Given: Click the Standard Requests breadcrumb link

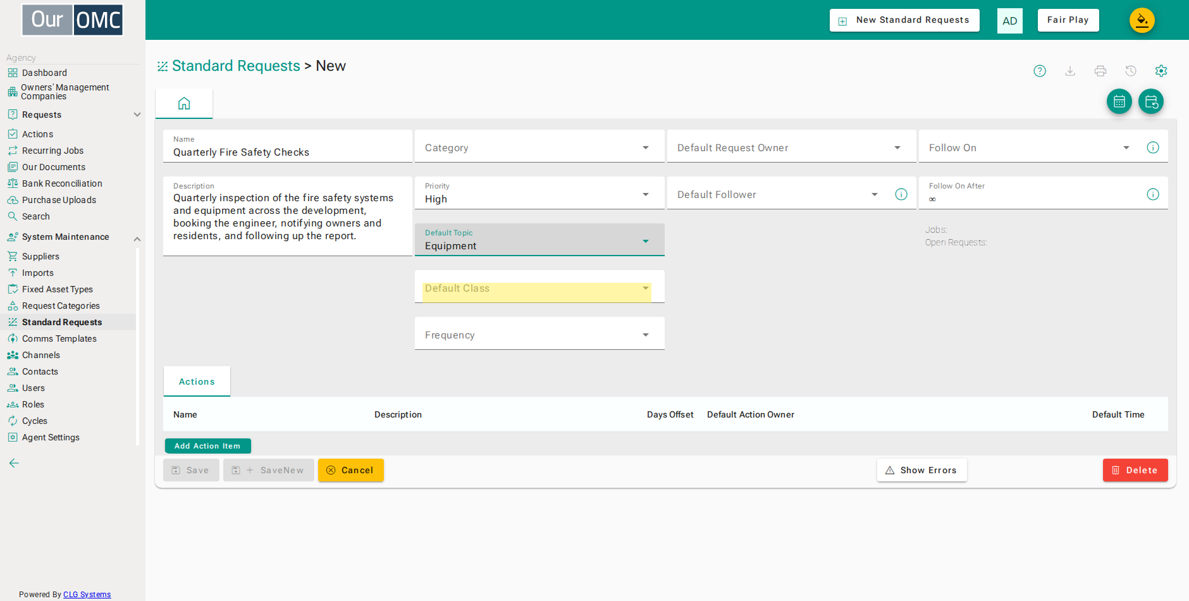Looking at the screenshot, I should coord(236,66).
